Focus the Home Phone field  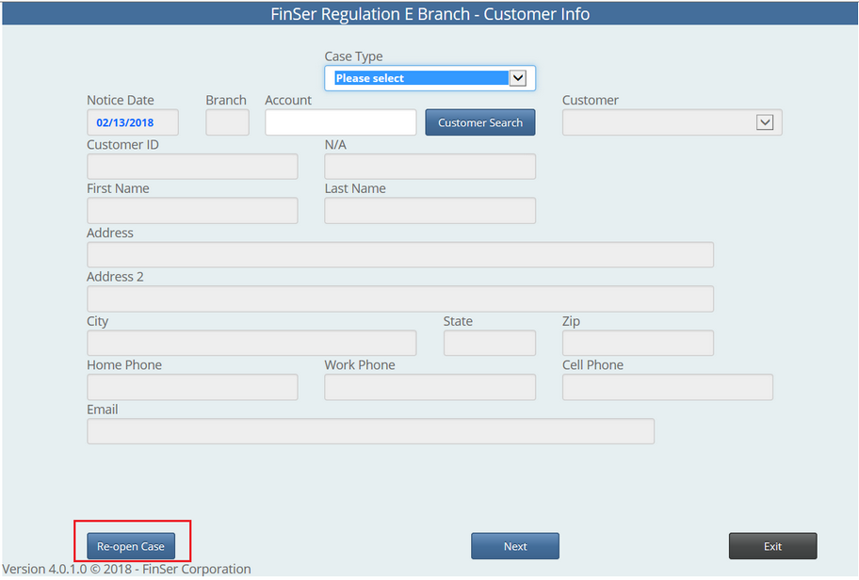coord(192,387)
